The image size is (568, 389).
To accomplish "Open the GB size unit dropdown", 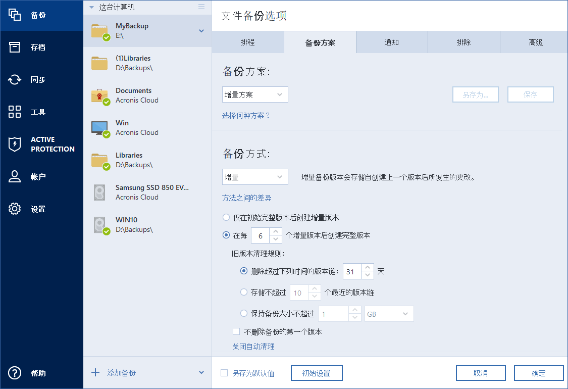I will [389, 314].
